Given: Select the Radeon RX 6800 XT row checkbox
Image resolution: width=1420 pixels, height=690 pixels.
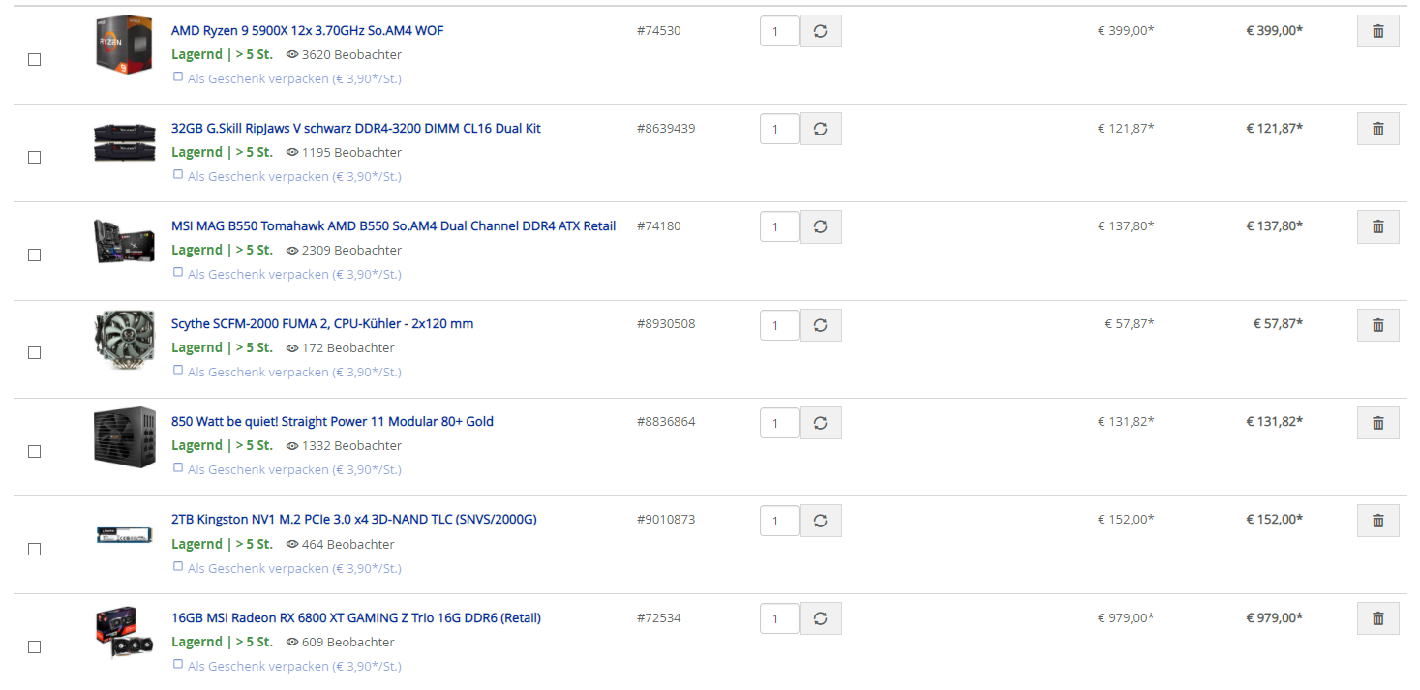Looking at the screenshot, I should tap(35, 646).
